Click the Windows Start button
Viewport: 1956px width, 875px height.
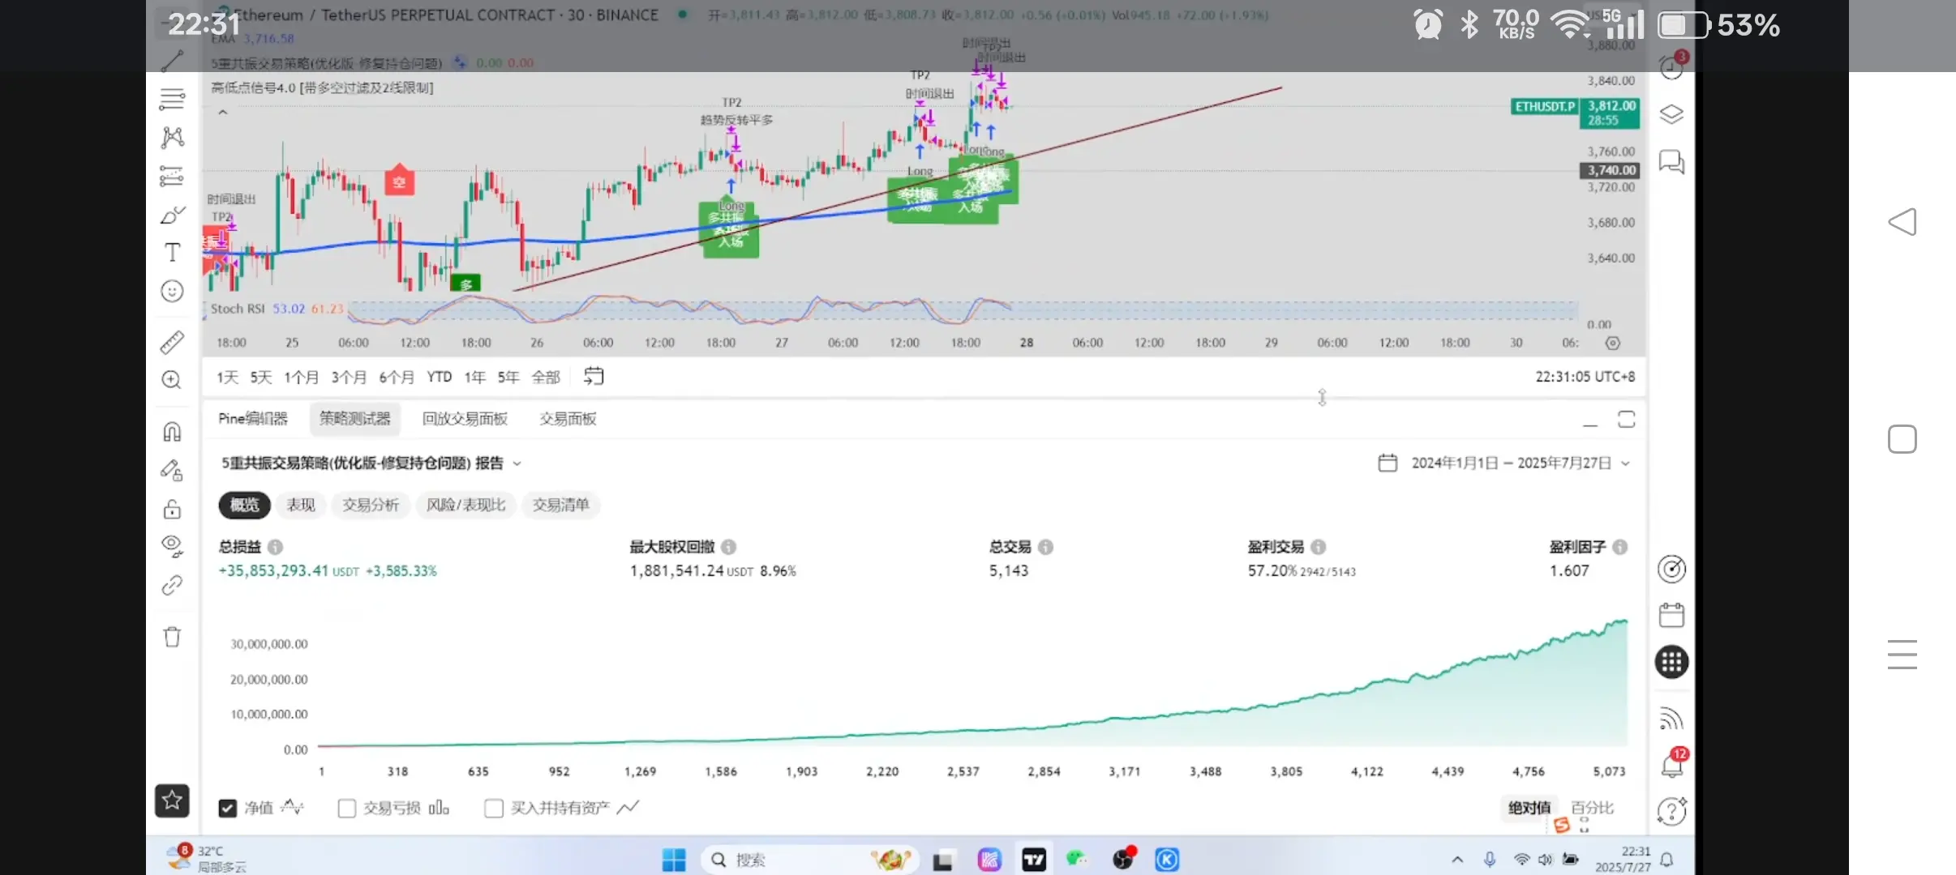click(x=674, y=860)
